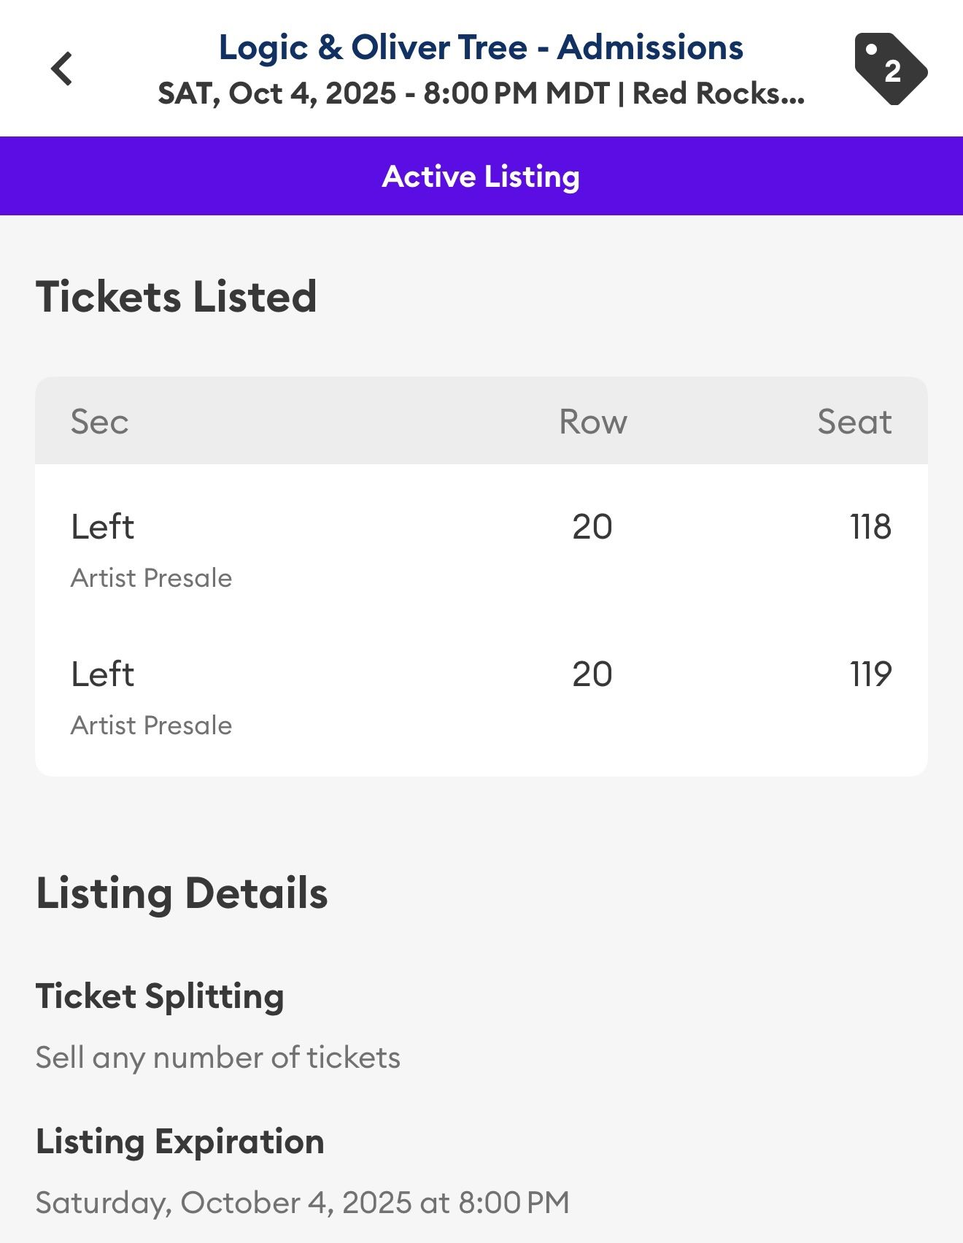This screenshot has height=1243, width=963.
Task: Tap seat number 118
Action: [870, 527]
